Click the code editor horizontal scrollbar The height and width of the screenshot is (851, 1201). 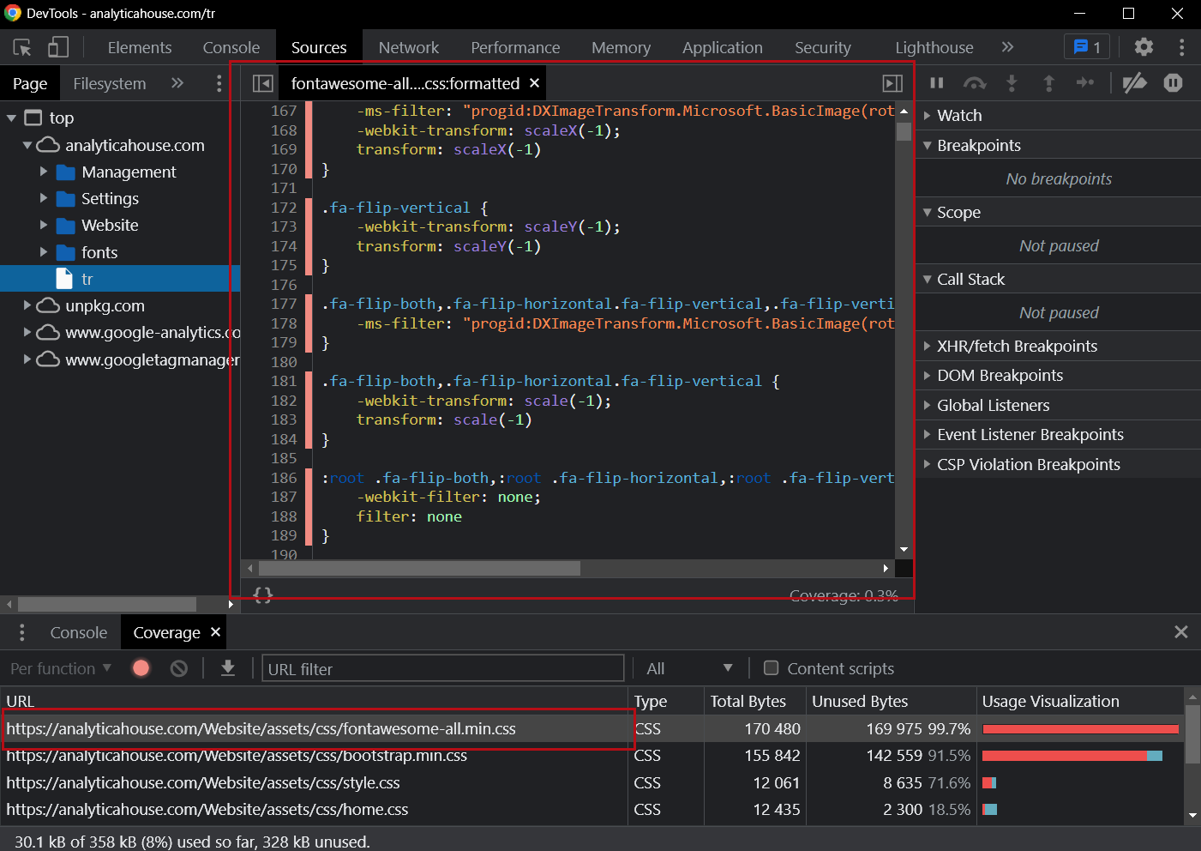pyautogui.click(x=419, y=568)
